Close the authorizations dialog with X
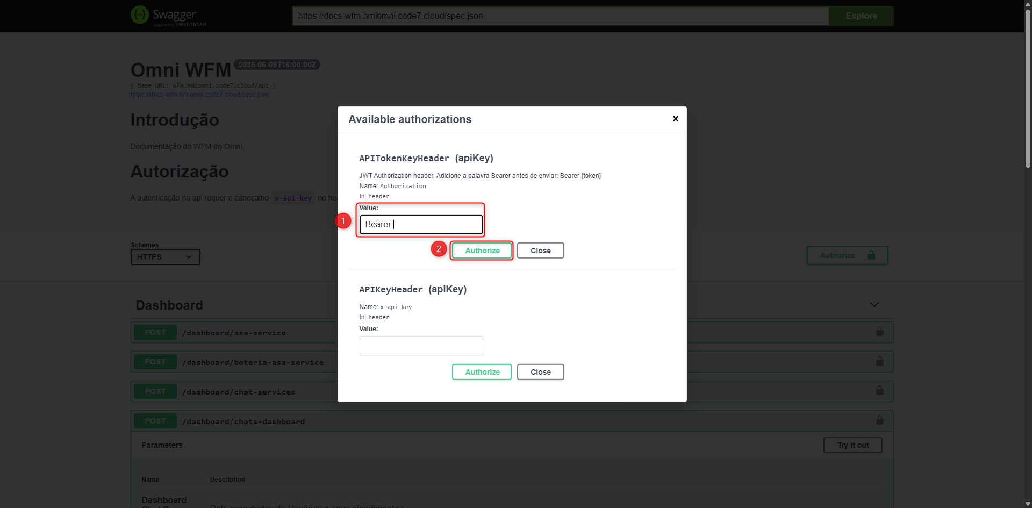The image size is (1032, 508). click(675, 119)
